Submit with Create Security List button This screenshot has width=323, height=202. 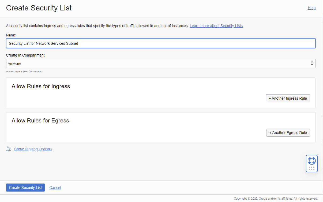click(25, 188)
